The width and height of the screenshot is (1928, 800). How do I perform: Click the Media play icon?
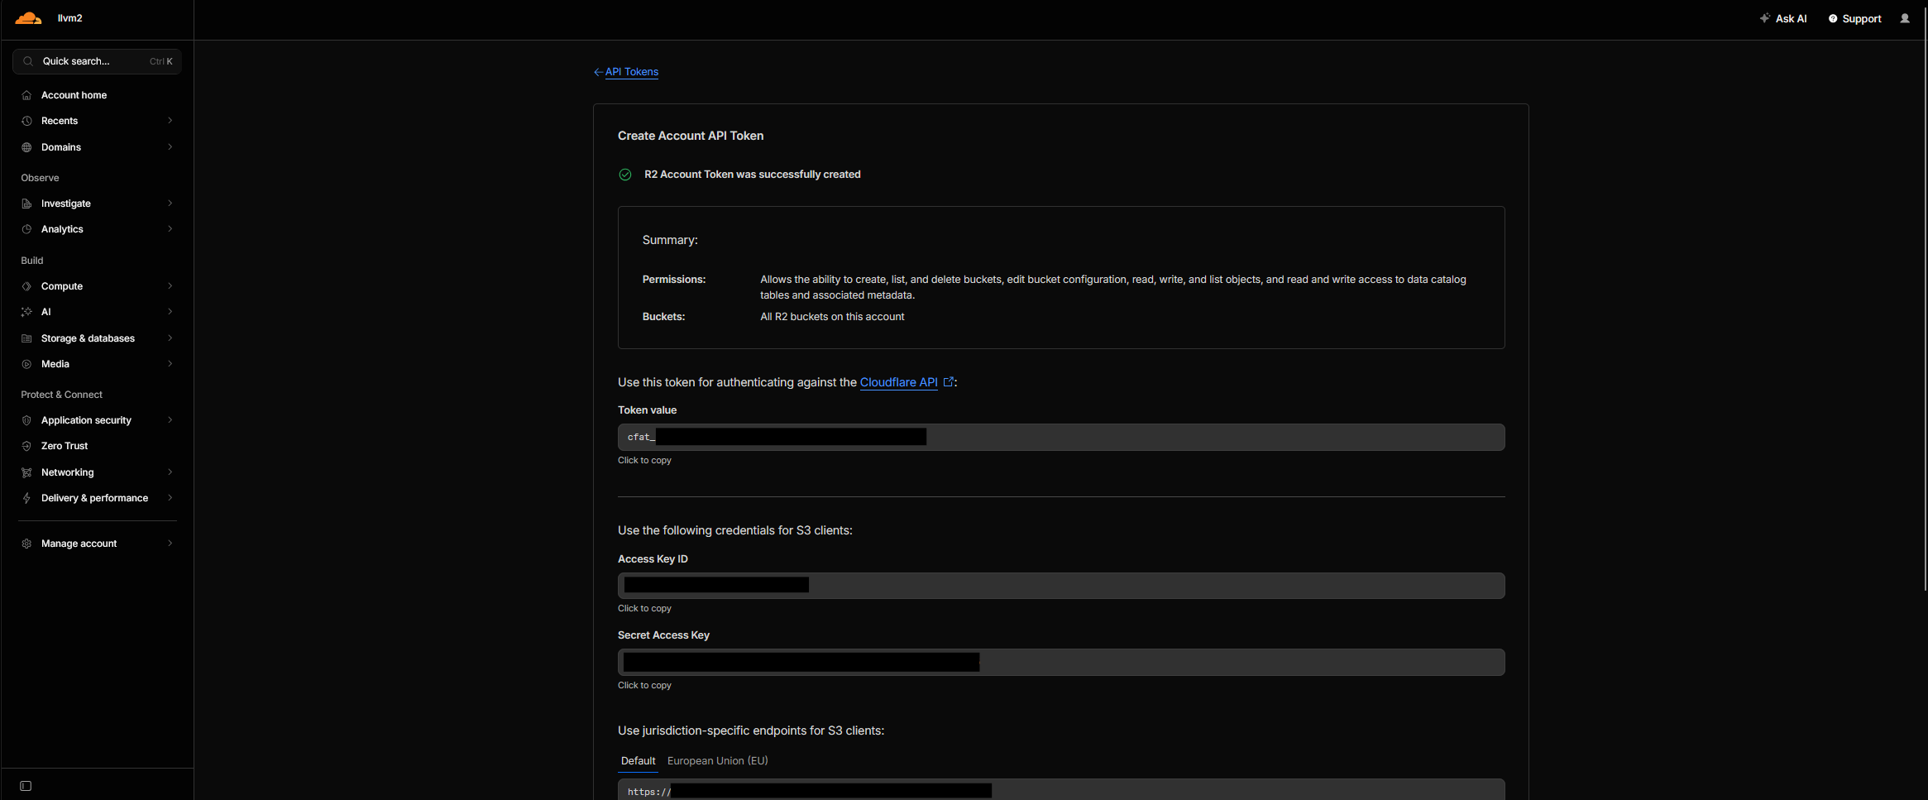(26, 364)
